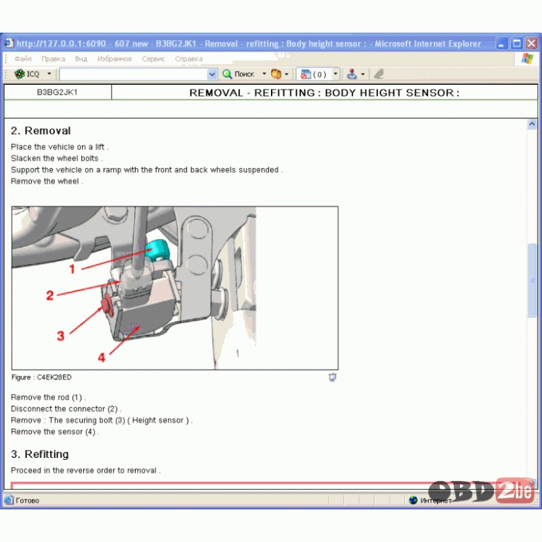Image resolution: width=542 pixels, height=542 pixels.
Task: Click the 'Remove the rod (1)' line
Action: click(x=49, y=397)
